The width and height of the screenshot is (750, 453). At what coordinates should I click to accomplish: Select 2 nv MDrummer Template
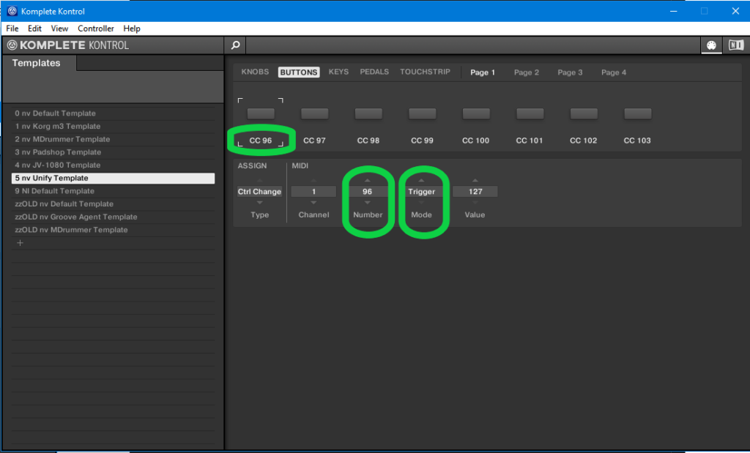coord(113,139)
